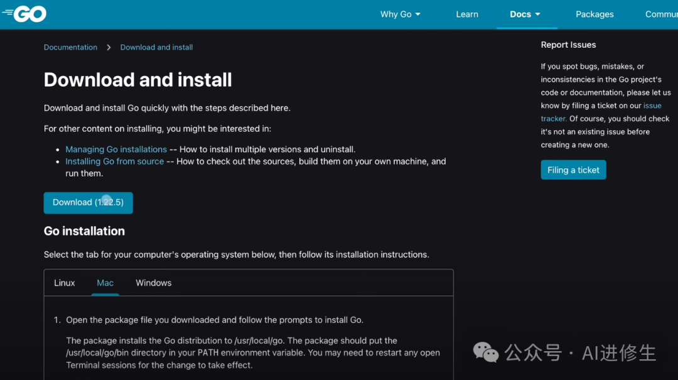Click the Documentation breadcrumb link

[70, 47]
